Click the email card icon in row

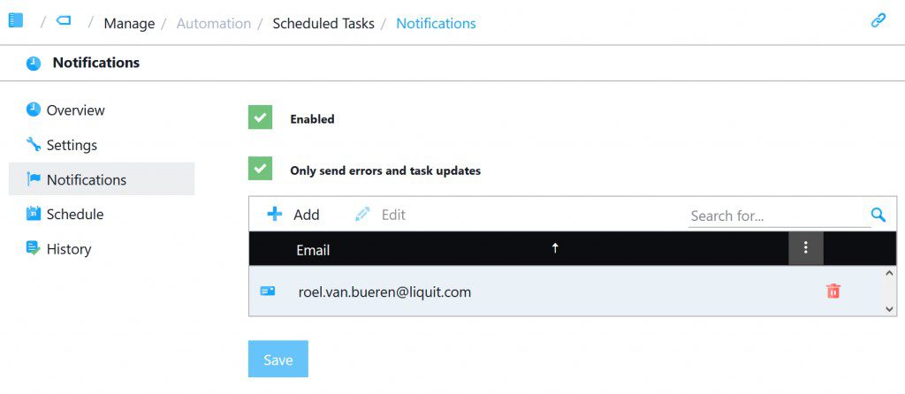[268, 291]
